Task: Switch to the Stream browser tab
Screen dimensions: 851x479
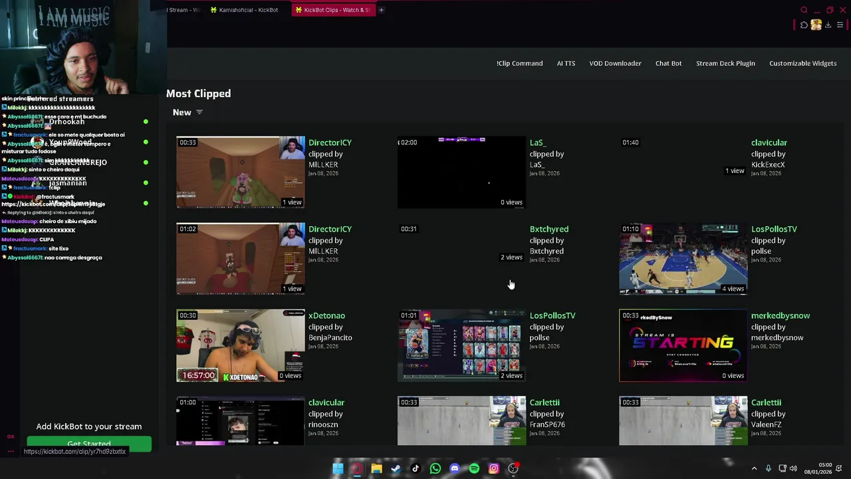Action: 184,10
